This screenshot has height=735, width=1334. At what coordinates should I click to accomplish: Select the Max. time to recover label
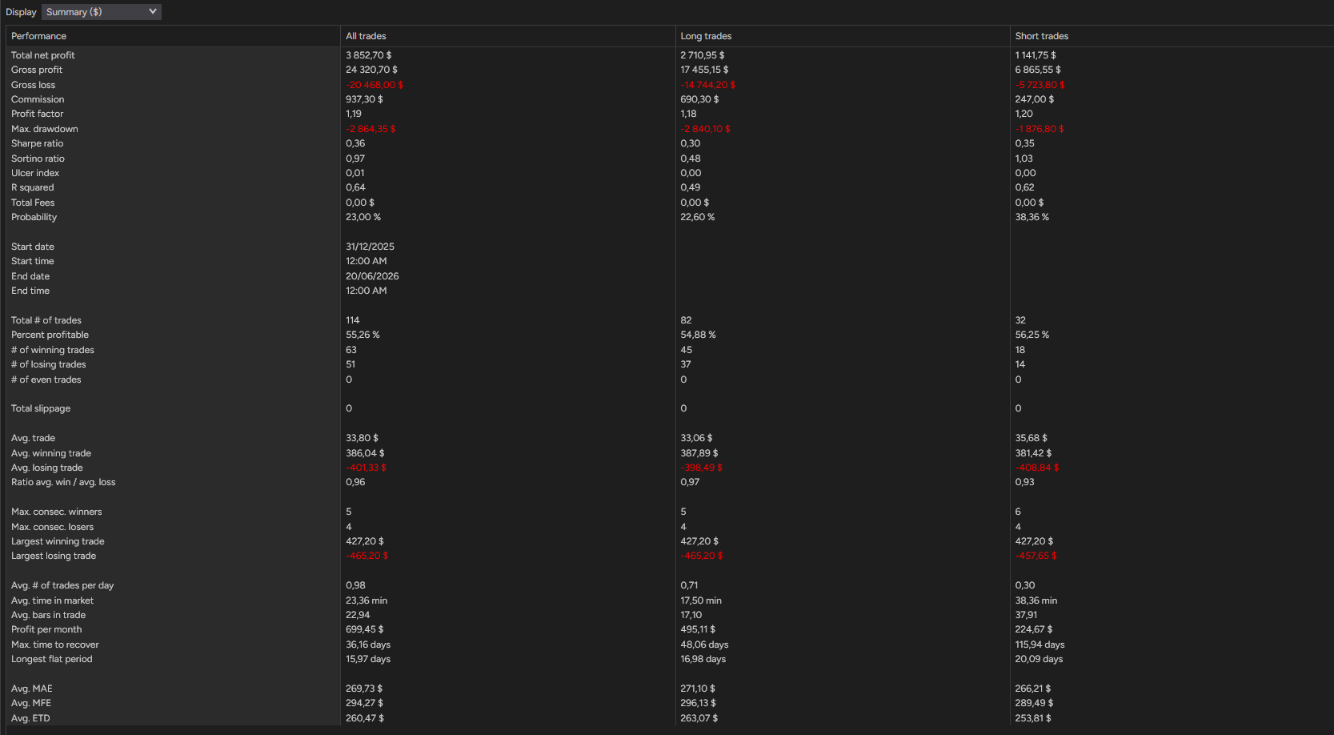55,645
